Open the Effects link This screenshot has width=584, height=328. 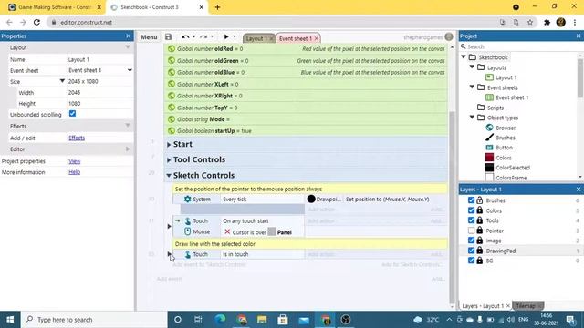click(77, 138)
